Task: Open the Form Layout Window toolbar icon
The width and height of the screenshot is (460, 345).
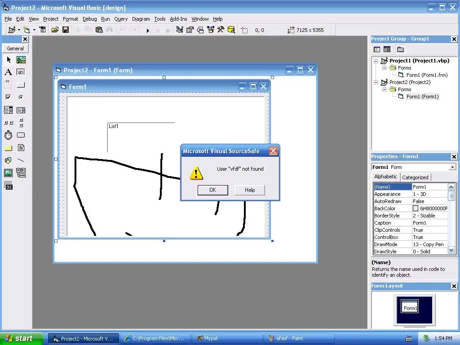Action: (200, 30)
